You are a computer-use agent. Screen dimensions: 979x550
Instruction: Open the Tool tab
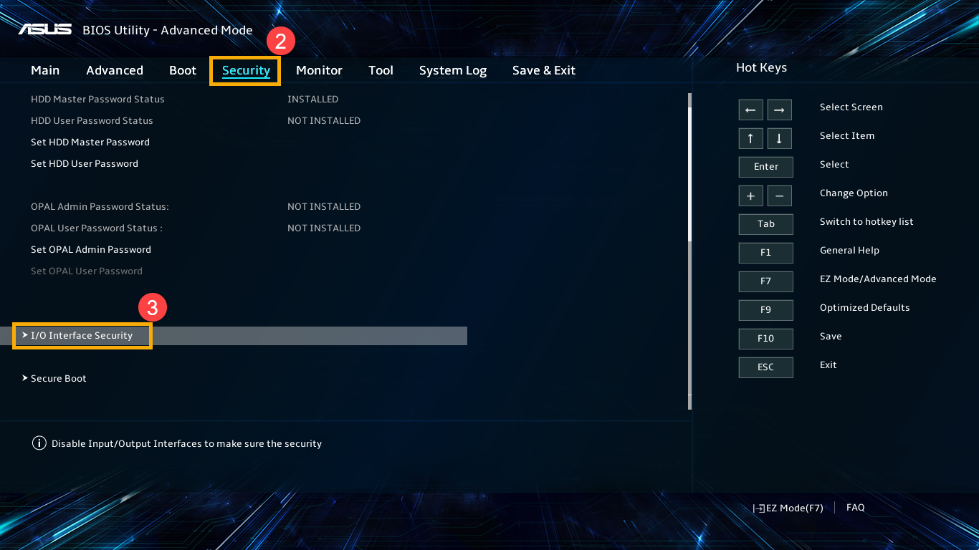pos(381,70)
